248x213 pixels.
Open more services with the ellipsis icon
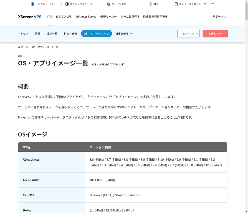pos(212,3)
